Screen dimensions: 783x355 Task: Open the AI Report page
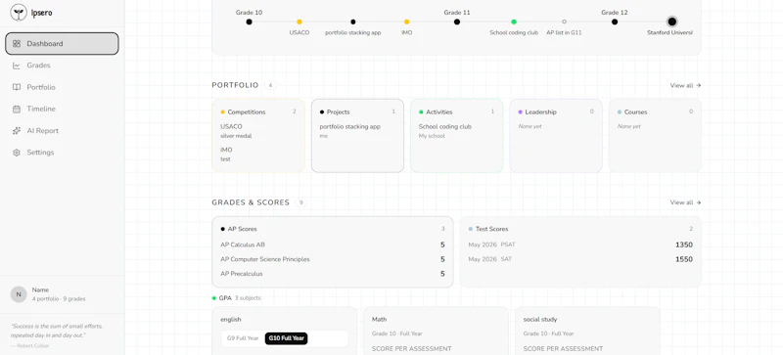62,131
